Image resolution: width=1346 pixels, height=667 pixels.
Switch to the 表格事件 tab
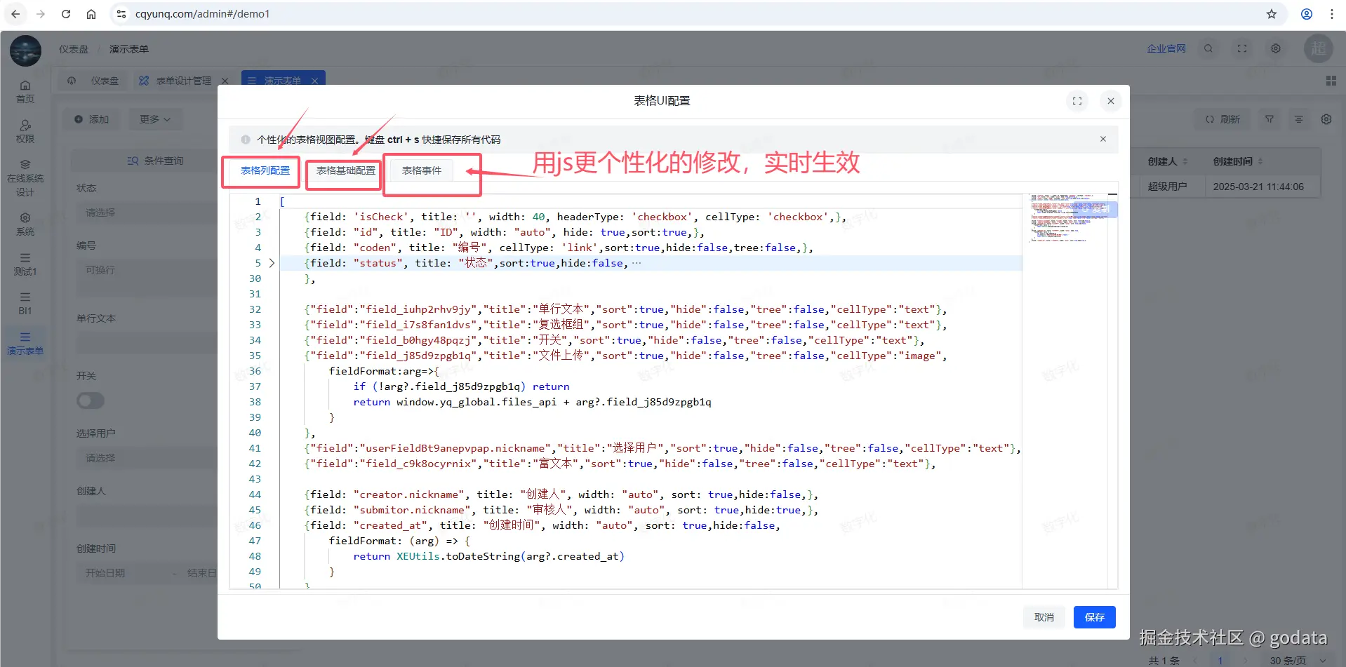click(421, 170)
